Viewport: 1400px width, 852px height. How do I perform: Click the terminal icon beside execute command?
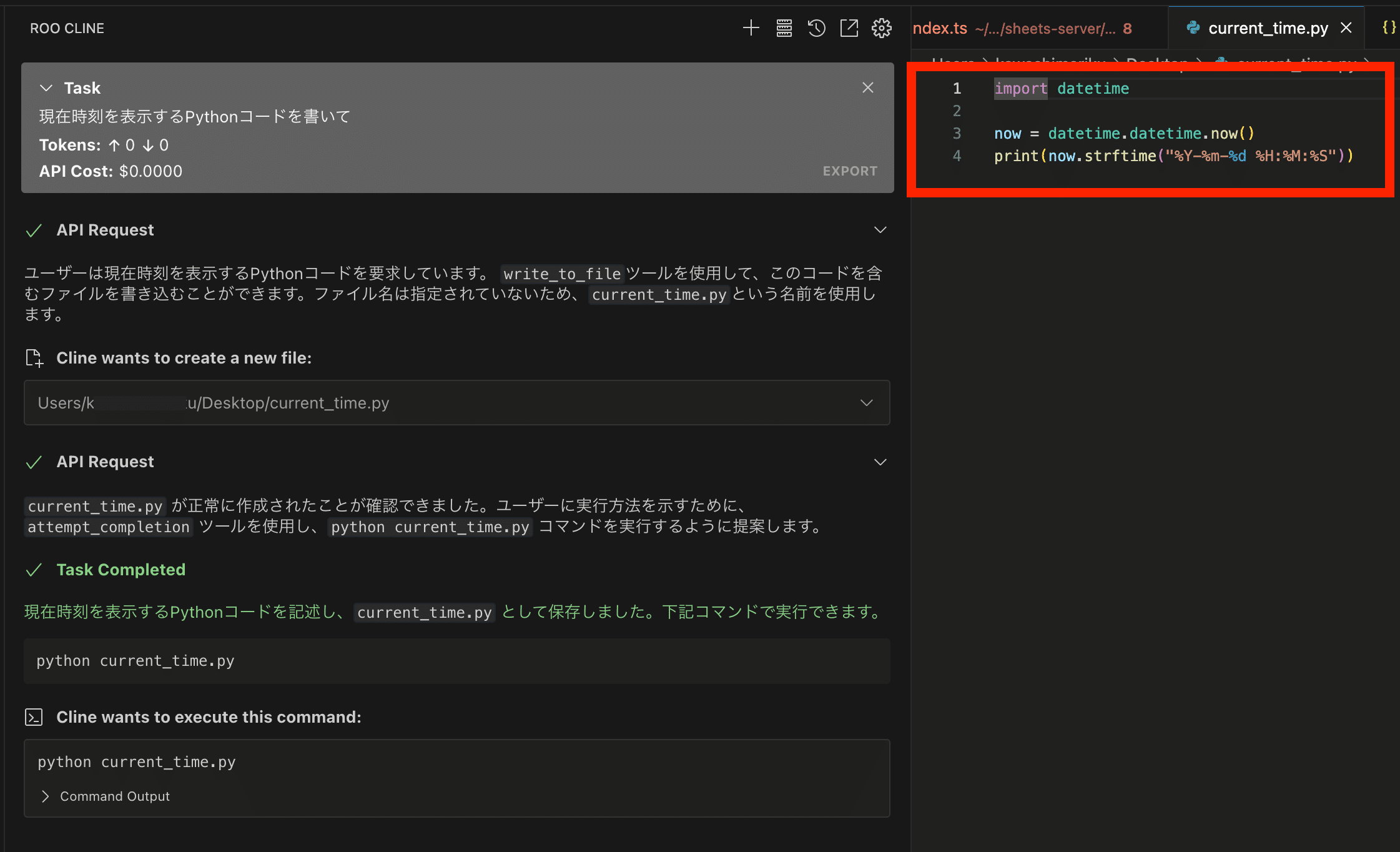coord(34,717)
